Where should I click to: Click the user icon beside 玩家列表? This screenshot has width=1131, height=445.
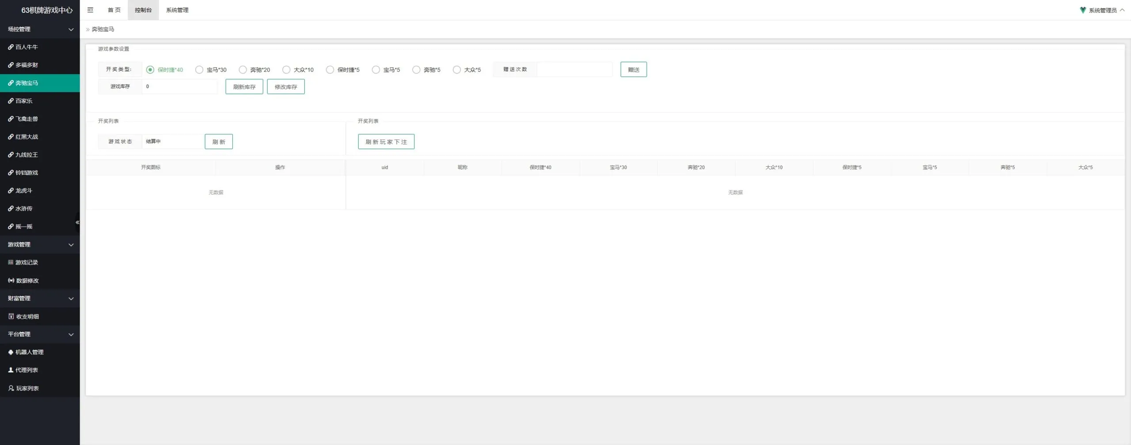tap(11, 388)
